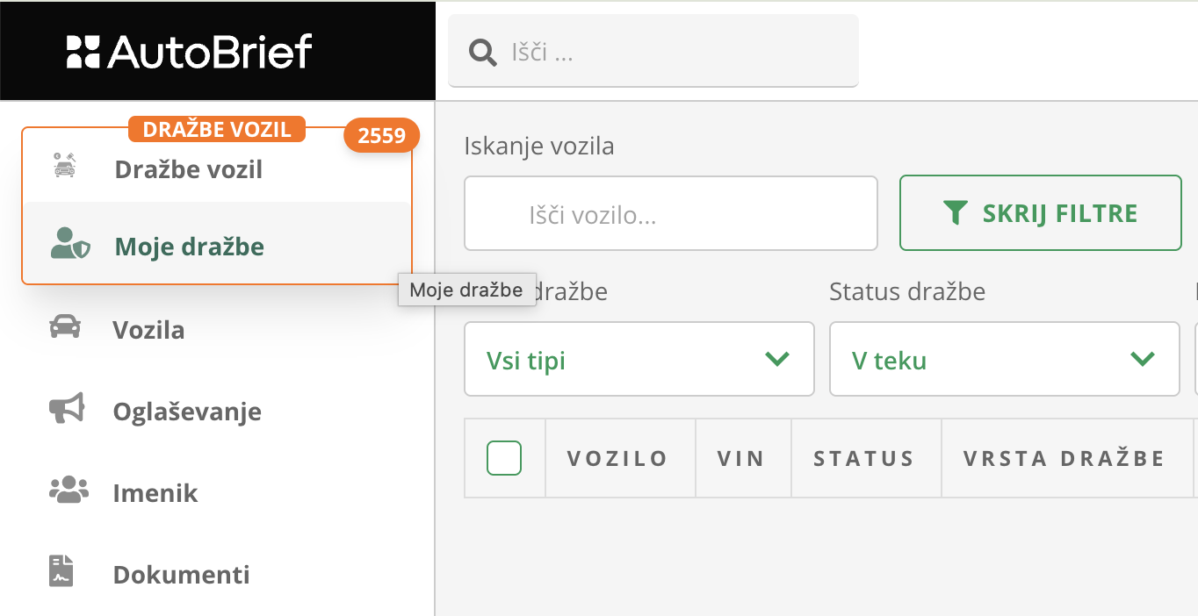
Task: Click the megaphone icon for Oglaševanje
Action: click(66, 409)
